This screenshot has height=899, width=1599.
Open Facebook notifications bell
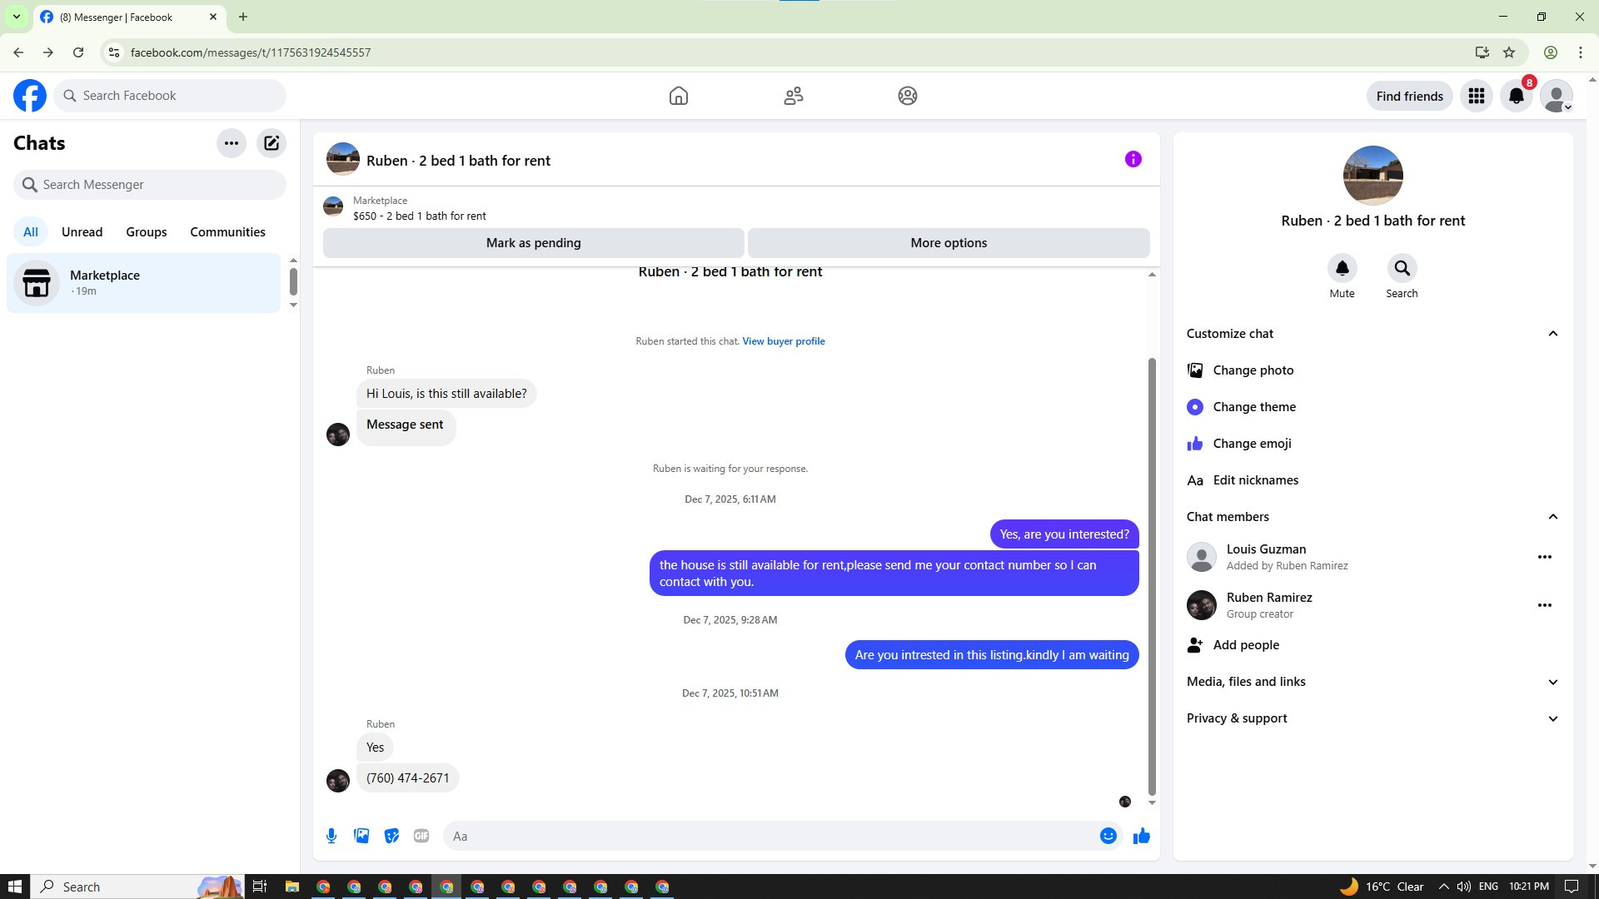1516,96
